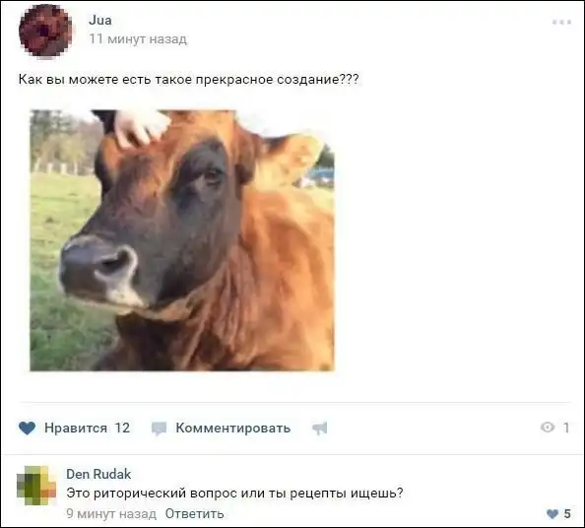Open the comment timestamp 9 минут назад
Image resolution: width=585 pixels, height=528 pixels.
(111, 514)
